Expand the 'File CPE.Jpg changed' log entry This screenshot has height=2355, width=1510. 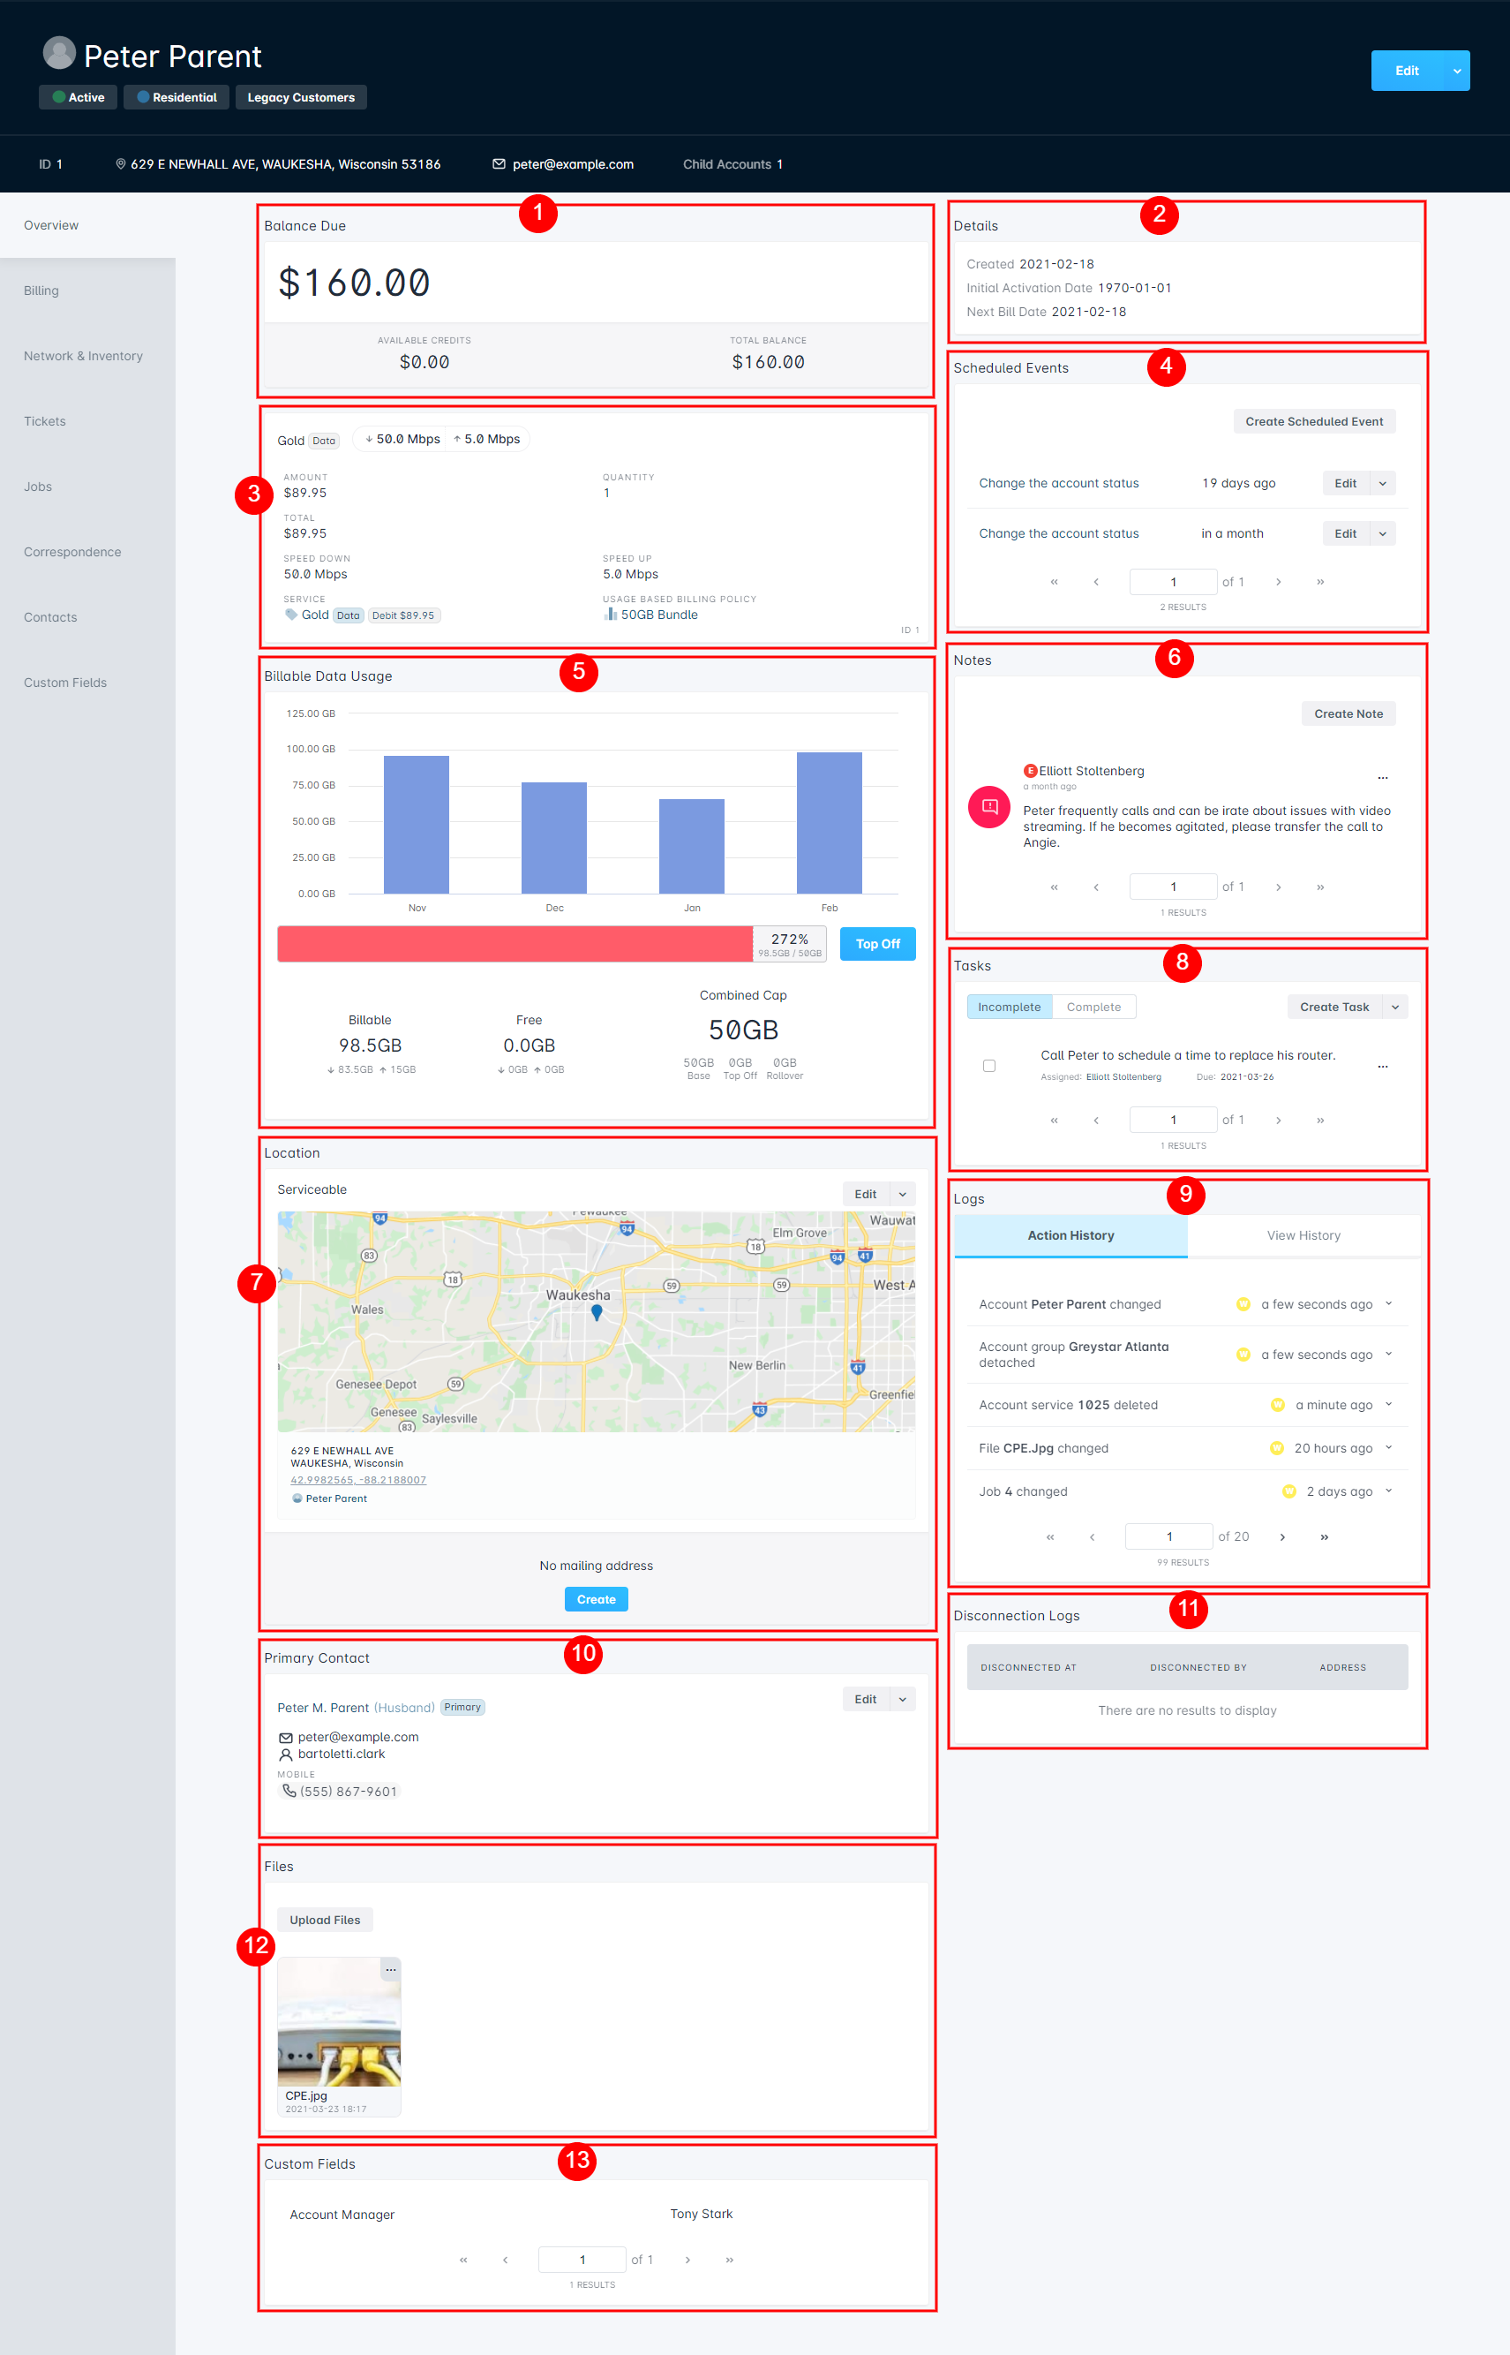point(1388,1448)
